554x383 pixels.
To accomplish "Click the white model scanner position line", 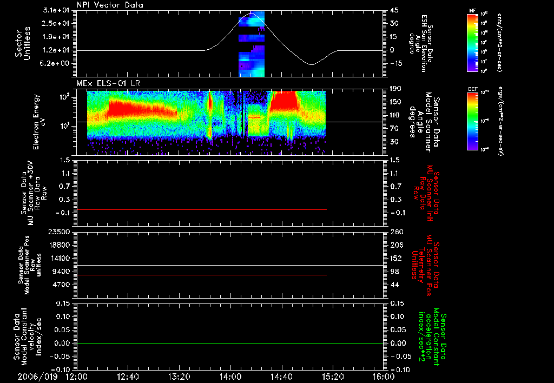I will 230,265.
